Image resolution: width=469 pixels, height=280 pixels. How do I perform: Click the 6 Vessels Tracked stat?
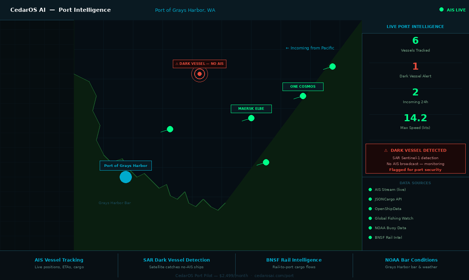[415, 44]
